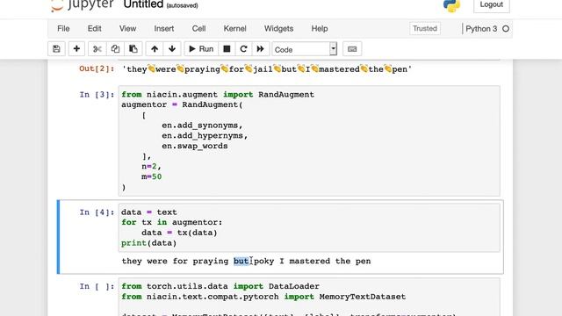Open the Kernel menu

(234, 29)
